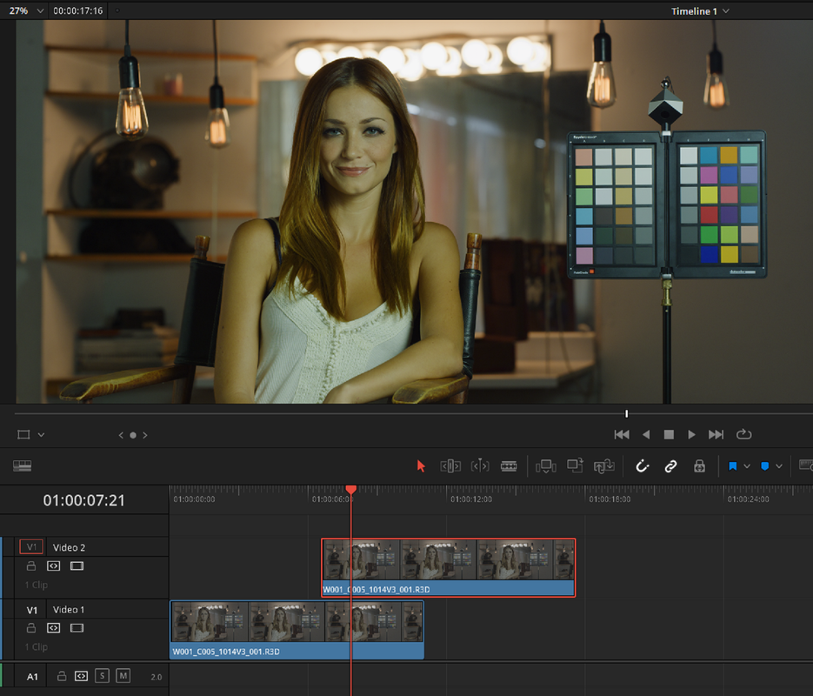This screenshot has height=696, width=813.
Task: Go to next keyframe arrow
Action: (145, 435)
